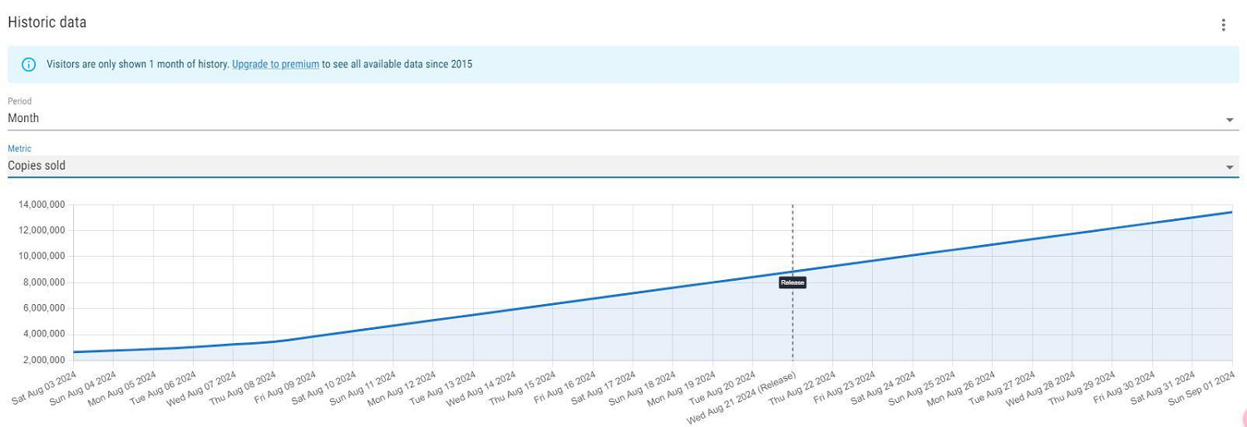Click the Metric field's dropdown arrow
The image size is (1247, 427).
[1229, 167]
